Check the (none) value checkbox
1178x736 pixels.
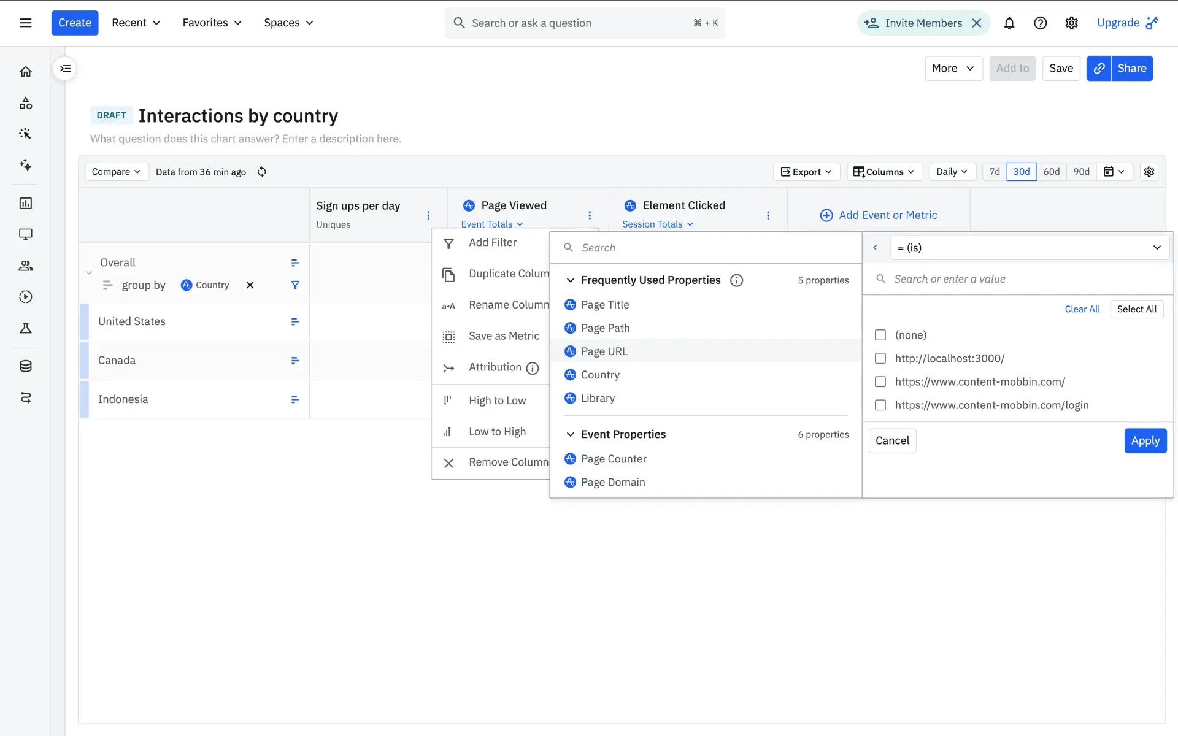tap(880, 335)
